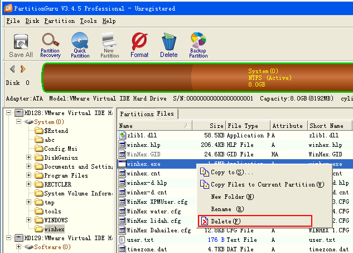Expand the Program Files folder node
The image size is (353, 253).
pyautogui.click(x=28, y=175)
